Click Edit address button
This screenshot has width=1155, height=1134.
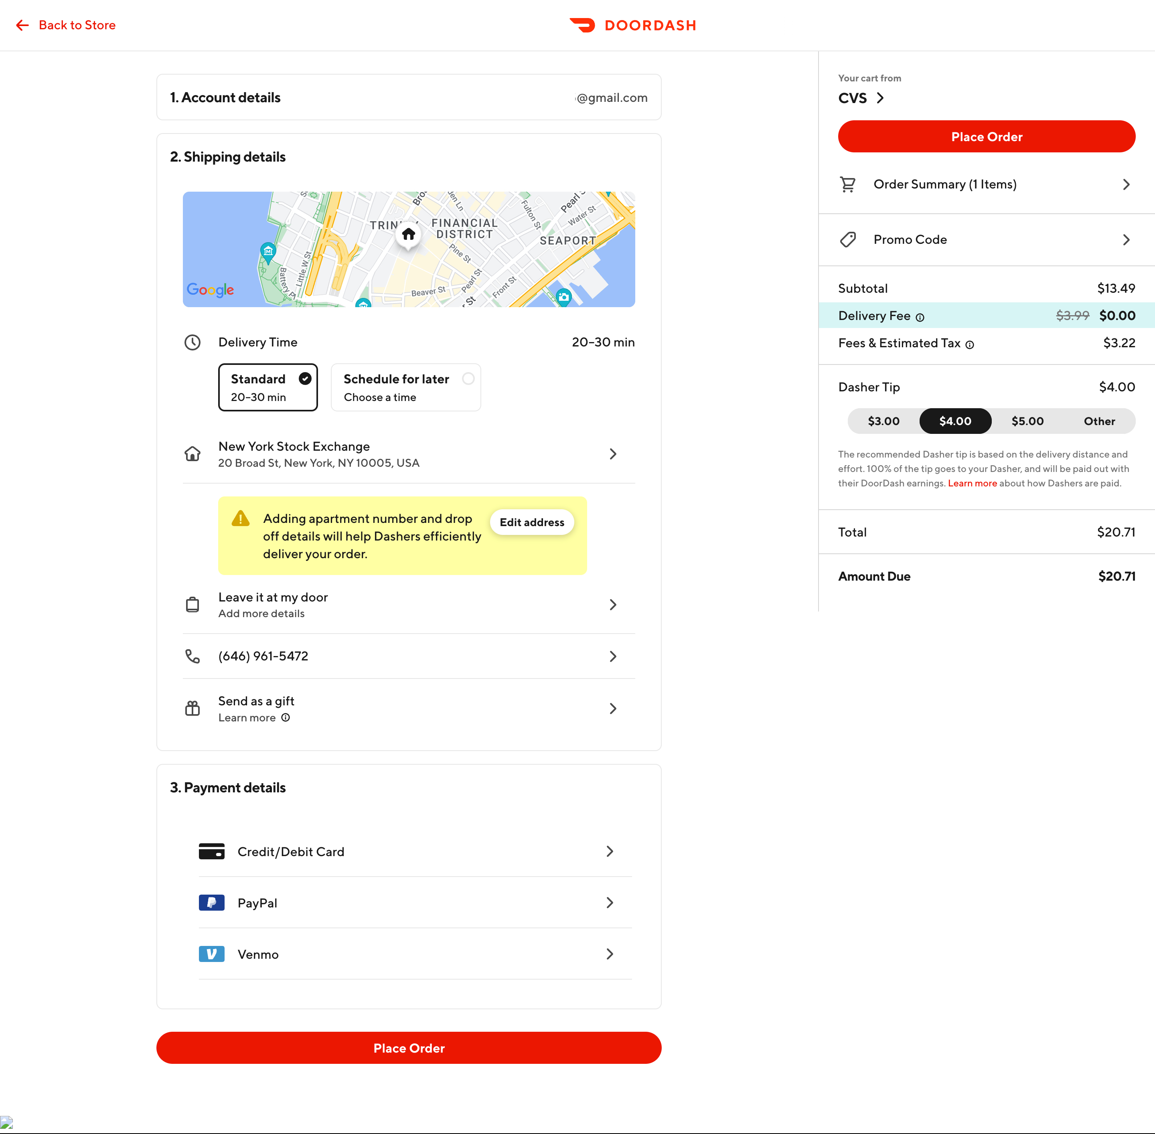(x=532, y=522)
